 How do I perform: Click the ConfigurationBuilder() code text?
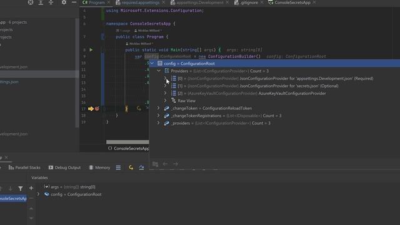click(234, 57)
